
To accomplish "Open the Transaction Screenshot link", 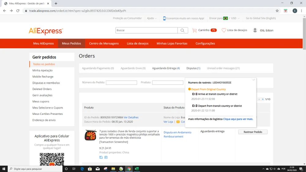I will [x=114, y=142].
